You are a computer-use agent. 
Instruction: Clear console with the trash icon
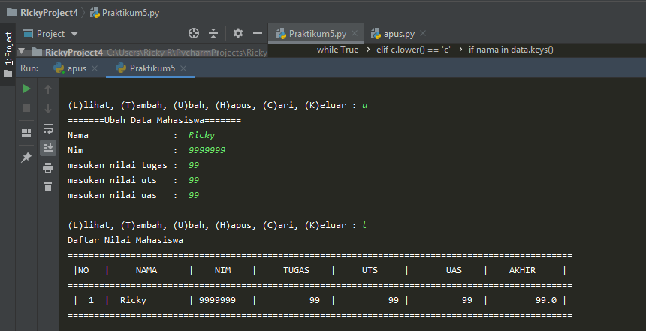pyautogui.click(x=48, y=186)
